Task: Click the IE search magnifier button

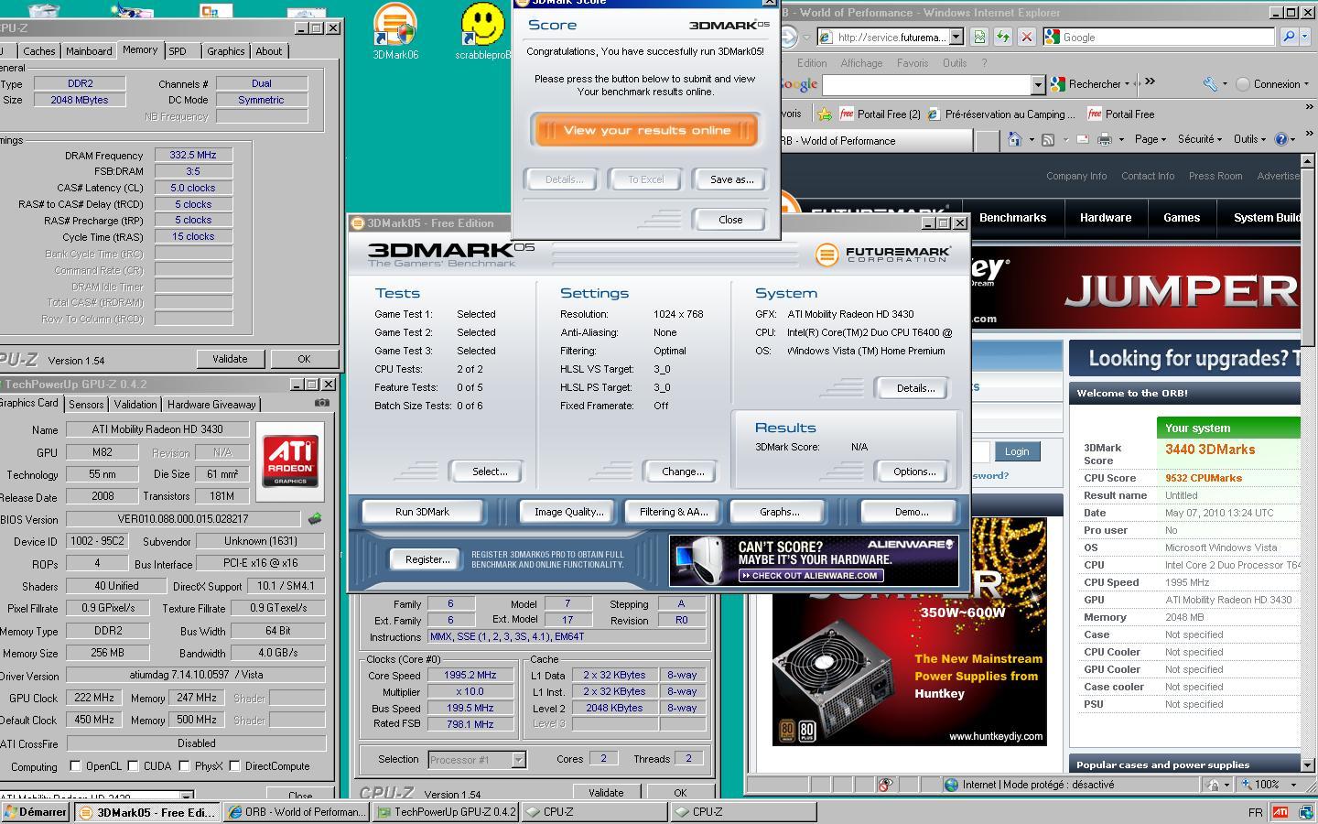Action: point(1289,38)
